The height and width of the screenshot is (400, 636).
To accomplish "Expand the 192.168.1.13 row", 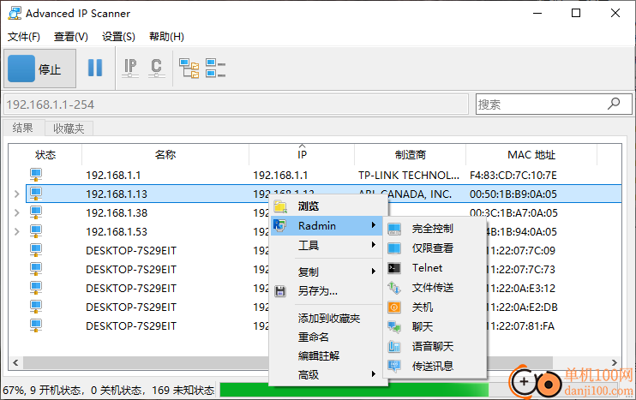I will coord(16,194).
